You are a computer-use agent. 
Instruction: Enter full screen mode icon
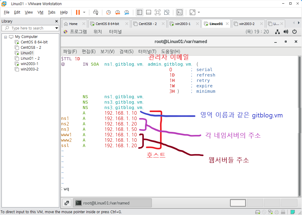(158, 12)
